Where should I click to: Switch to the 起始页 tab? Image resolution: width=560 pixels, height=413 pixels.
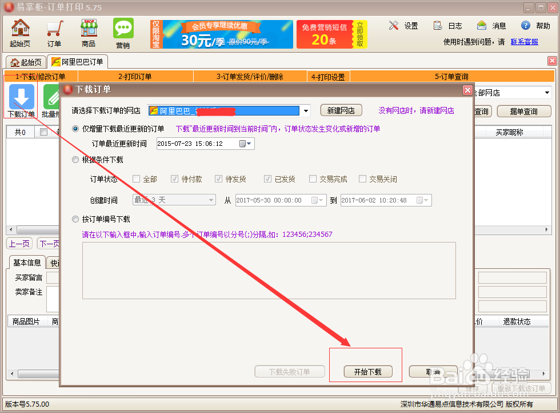[26, 62]
